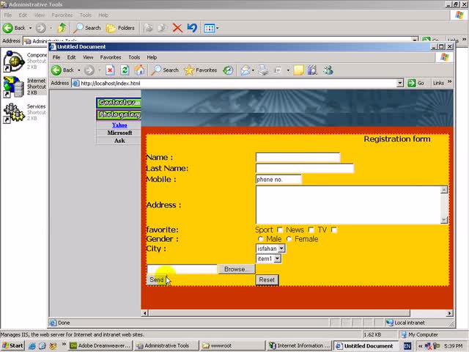The image size is (469, 352).
Task: Click the Messenger icon in browser toolbar
Action: tap(328, 70)
